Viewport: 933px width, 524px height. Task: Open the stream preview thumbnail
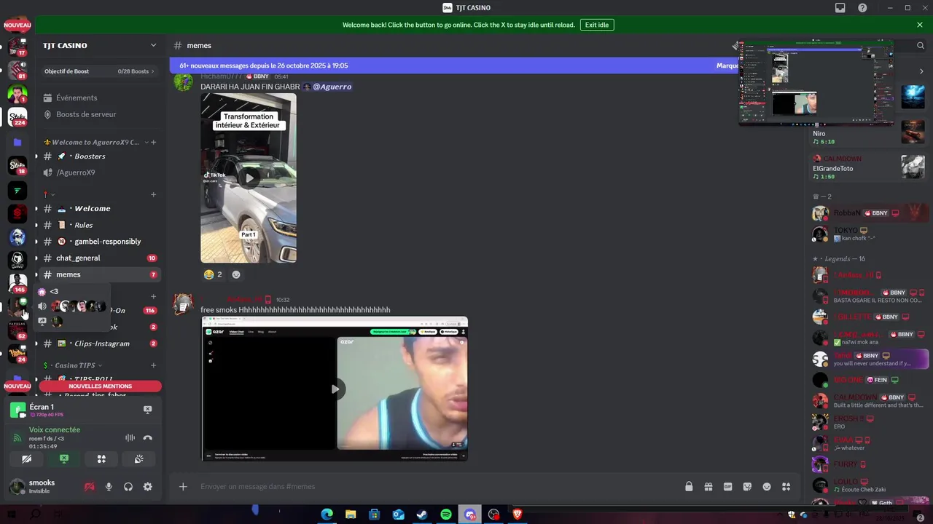pyautogui.click(x=816, y=82)
